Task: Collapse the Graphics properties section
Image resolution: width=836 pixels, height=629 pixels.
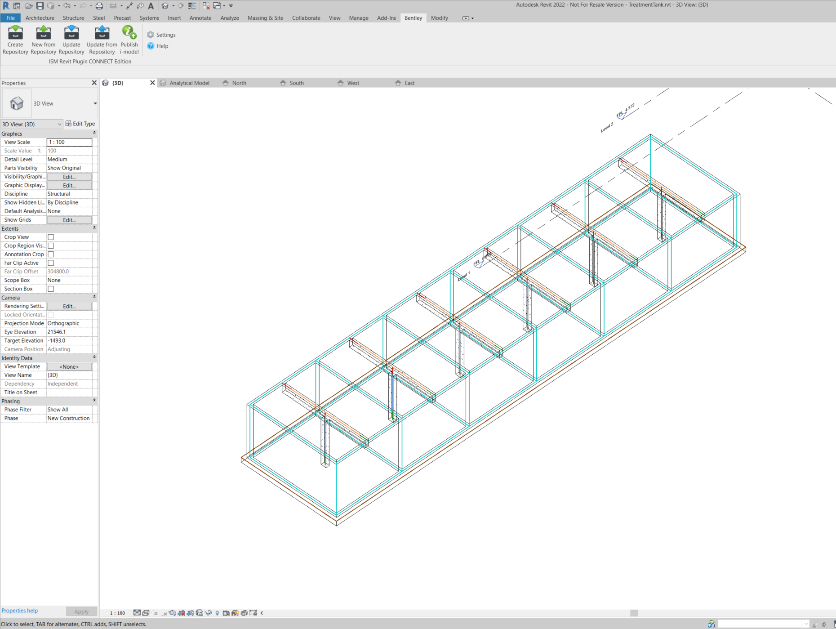Action: point(94,134)
